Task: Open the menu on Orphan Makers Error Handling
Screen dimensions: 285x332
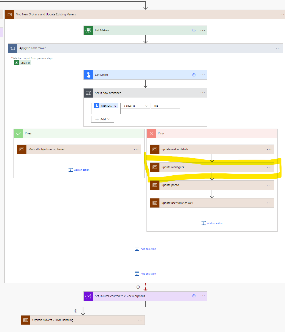Action: [x=140, y=320]
